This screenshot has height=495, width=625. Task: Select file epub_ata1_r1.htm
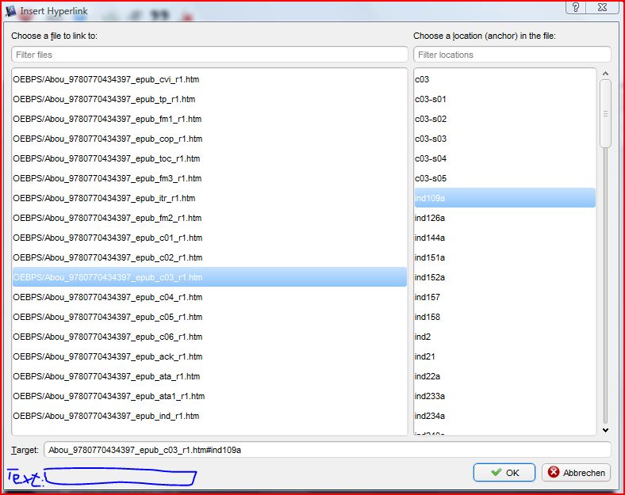[209, 396]
